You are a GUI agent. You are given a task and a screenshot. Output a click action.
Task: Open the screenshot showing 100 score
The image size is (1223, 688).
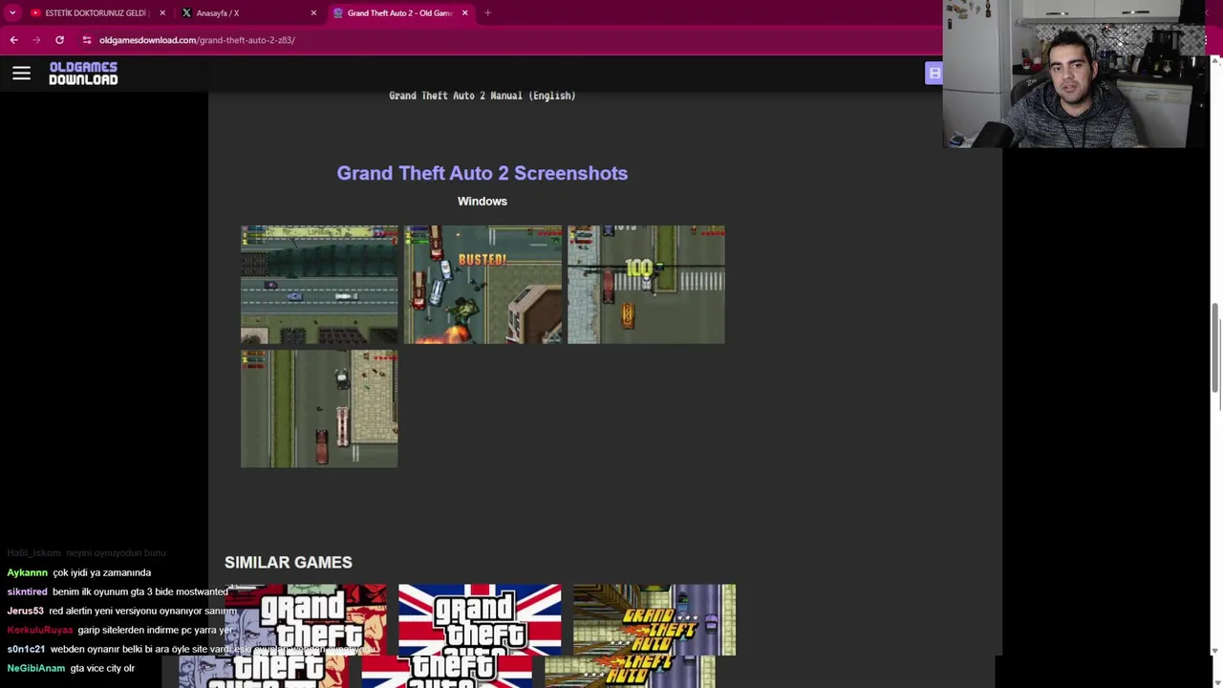[646, 285]
